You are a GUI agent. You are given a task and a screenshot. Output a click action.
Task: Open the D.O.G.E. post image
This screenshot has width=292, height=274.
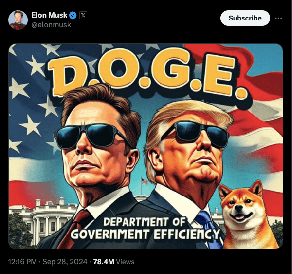146,146
